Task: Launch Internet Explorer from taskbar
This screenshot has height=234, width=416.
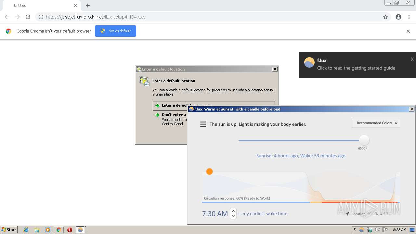Action: [x=26, y=230]
